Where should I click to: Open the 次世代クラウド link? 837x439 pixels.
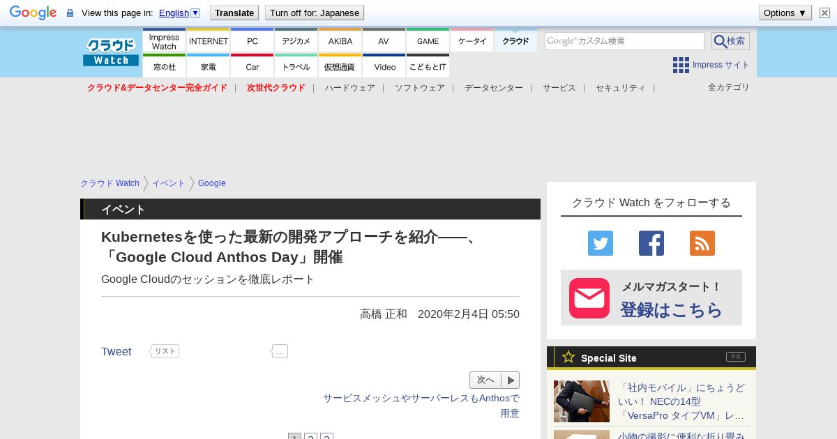point(276,88)
